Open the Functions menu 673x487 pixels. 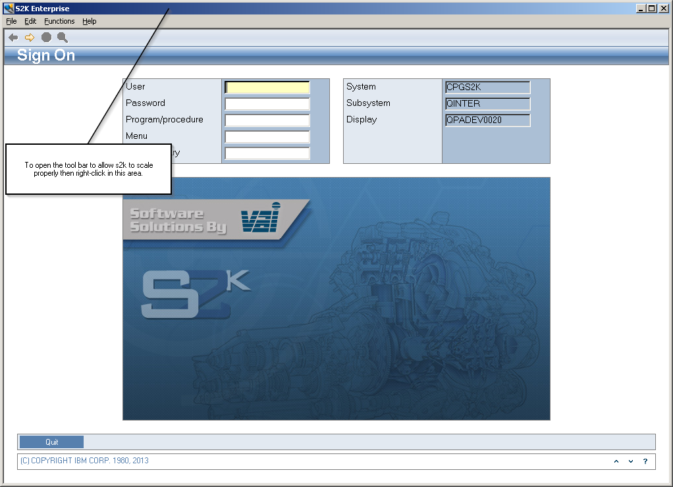(59, 21)
